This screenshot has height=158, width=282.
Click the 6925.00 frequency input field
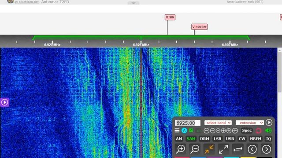188,123
